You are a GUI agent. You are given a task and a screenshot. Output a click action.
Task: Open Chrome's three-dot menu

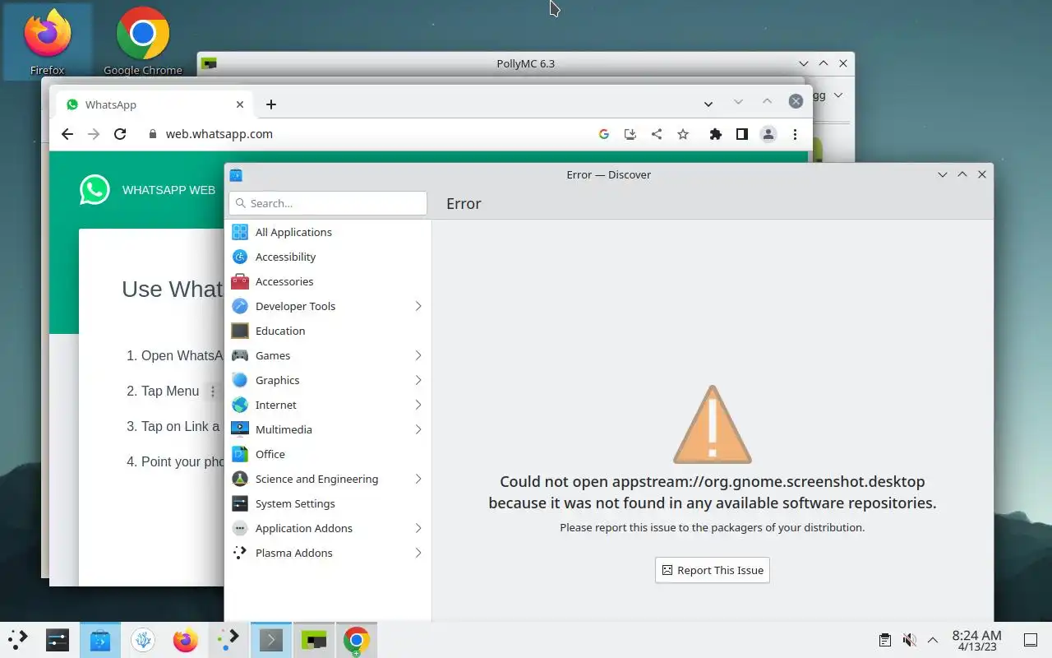(795, 134)
